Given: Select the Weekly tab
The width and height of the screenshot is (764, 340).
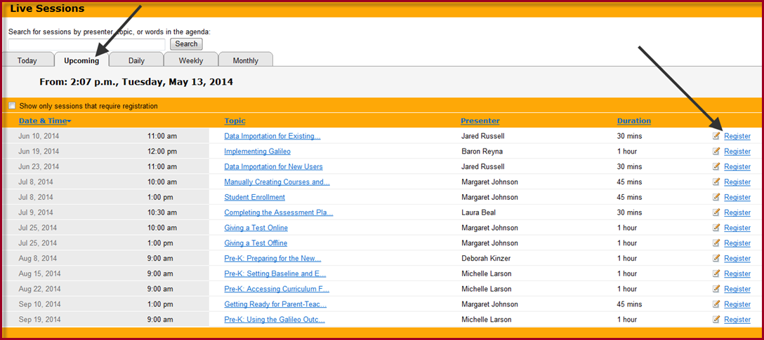Looking at the screenshot, I should [x=191, y=60].
